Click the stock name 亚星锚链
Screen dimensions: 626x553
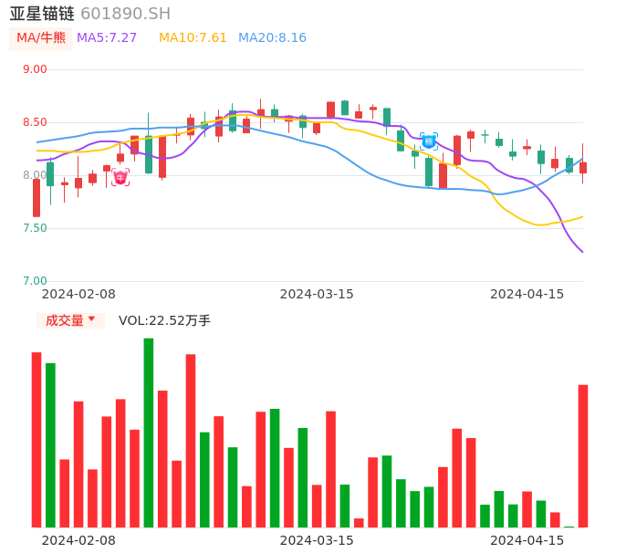42,14
